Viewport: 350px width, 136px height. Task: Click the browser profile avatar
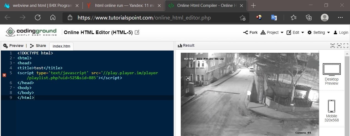pos(325,18)
